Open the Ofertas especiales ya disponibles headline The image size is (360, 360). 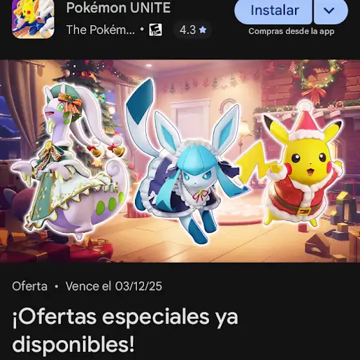125,330
